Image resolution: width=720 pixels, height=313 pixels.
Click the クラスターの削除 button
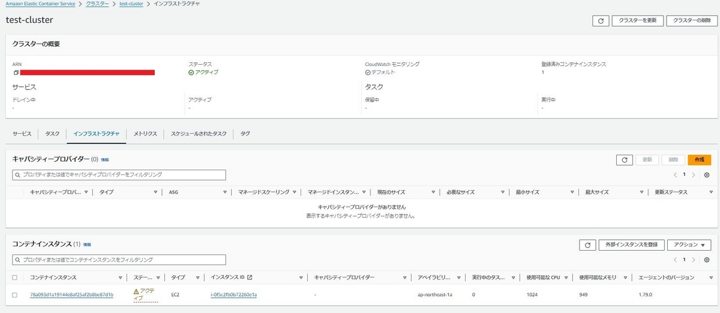point(691,20)
